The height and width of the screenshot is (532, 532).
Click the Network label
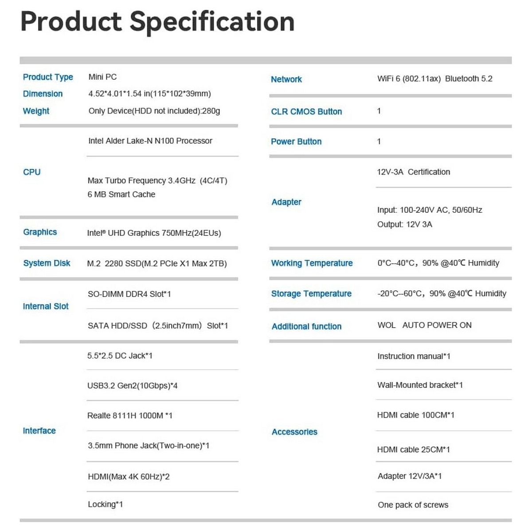tap(286, 79)
